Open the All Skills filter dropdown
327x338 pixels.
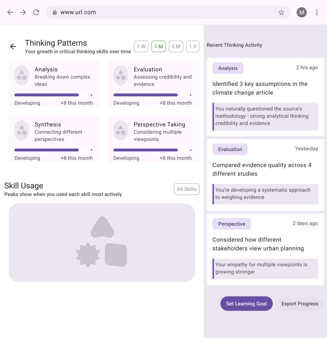click(x=186, y=189)
